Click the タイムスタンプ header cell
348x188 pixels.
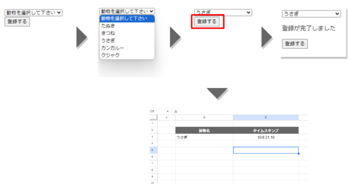[266, 130]
